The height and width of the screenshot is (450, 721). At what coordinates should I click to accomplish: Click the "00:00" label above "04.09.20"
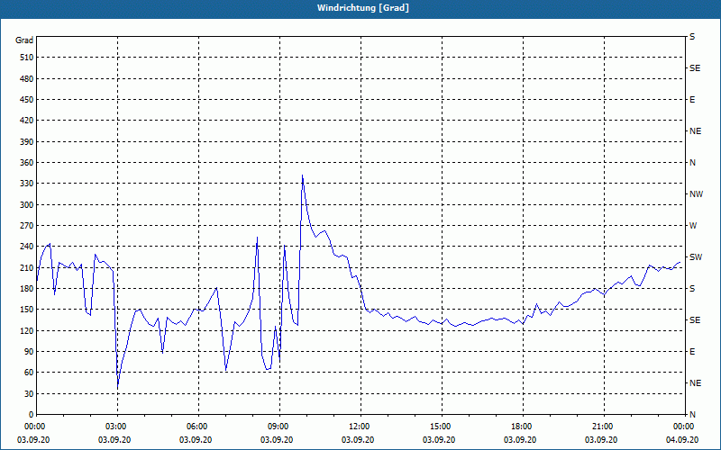[x=682, y=426]
